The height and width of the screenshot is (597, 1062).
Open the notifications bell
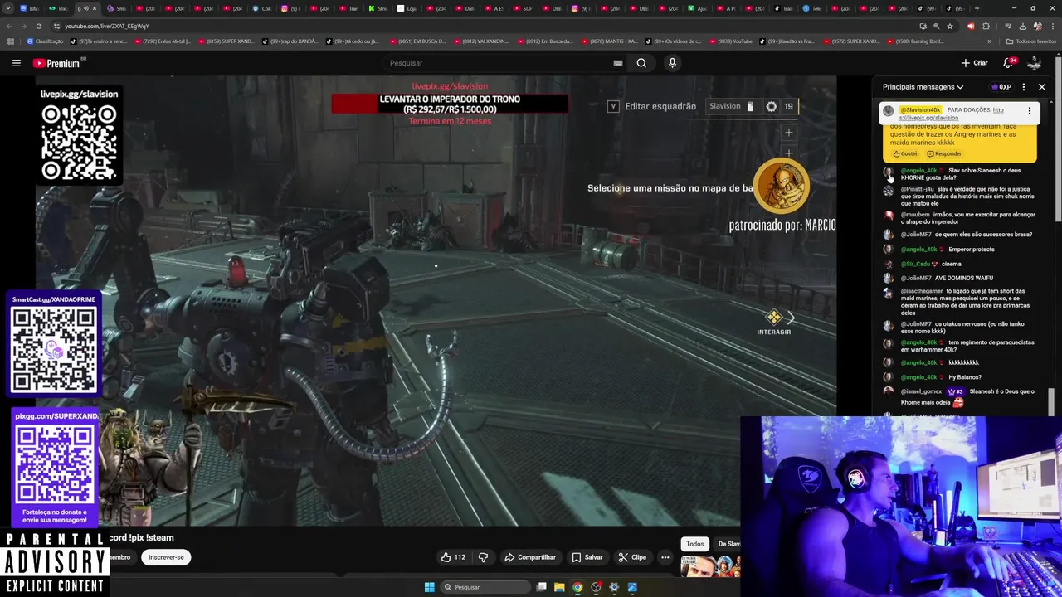(x=1009, y=63)
